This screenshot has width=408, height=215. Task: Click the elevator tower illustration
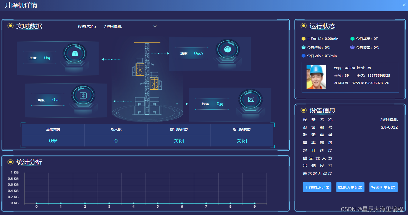[x=147, y=79]
